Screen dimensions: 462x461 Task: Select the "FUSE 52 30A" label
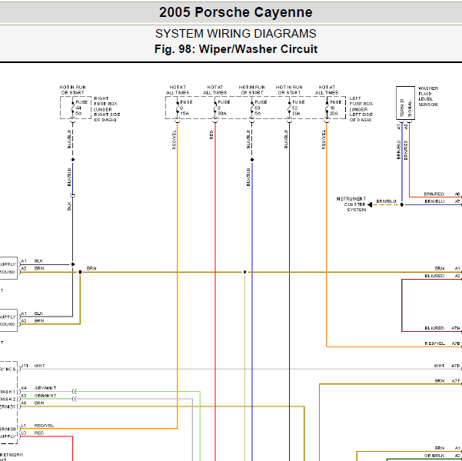[298, 108]
